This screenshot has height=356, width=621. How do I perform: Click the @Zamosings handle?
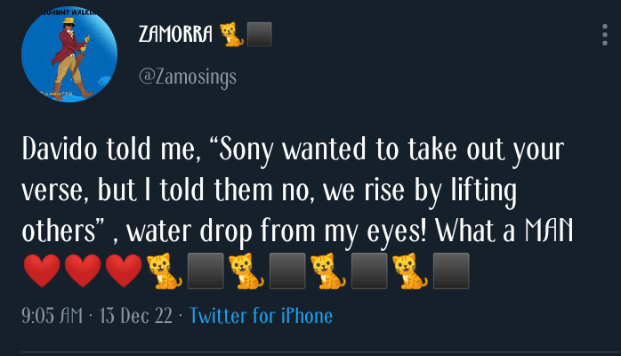188,77
